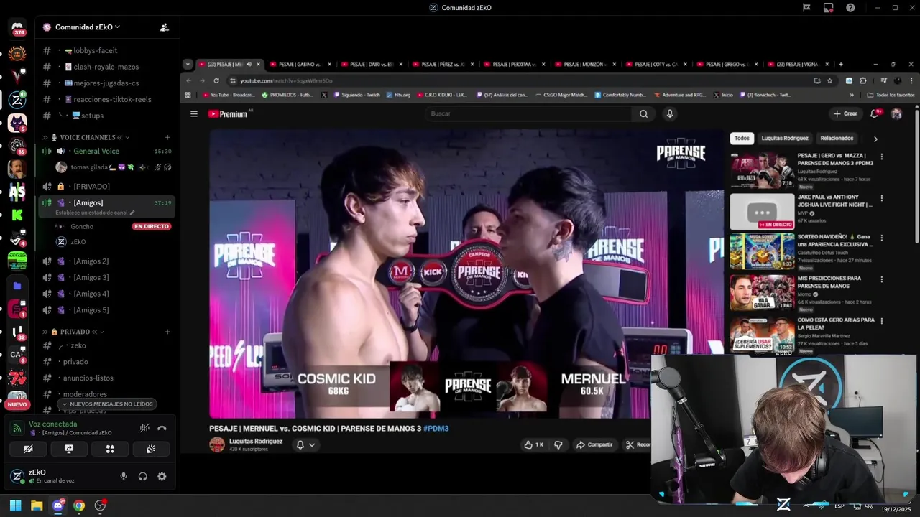Turn on camera in Discord voice panel
The width and height of the screenshot is (920, 517).
tap(28, 449)
